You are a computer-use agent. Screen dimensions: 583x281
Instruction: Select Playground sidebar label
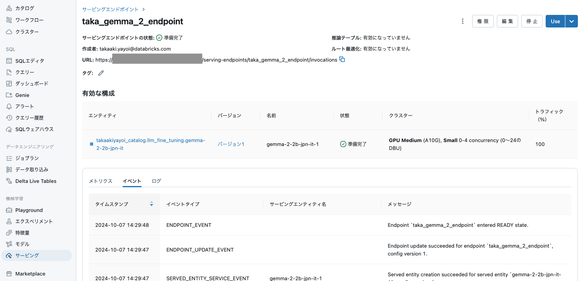[x=29, y=210]
